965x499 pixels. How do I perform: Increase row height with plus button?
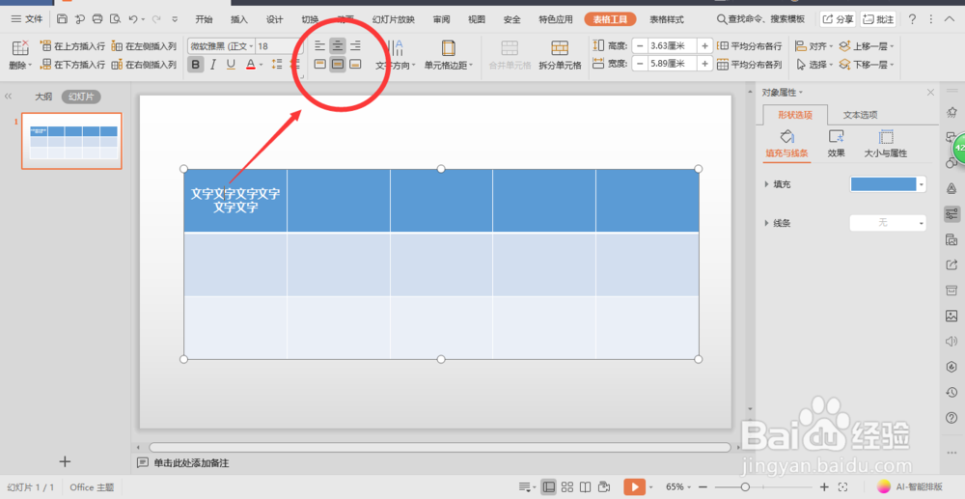coord(704,46)
